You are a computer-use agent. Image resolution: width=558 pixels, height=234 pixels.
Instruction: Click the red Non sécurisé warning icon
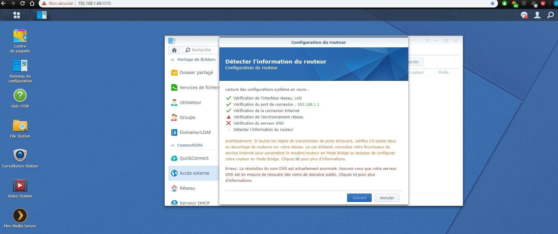click(44, 3)
